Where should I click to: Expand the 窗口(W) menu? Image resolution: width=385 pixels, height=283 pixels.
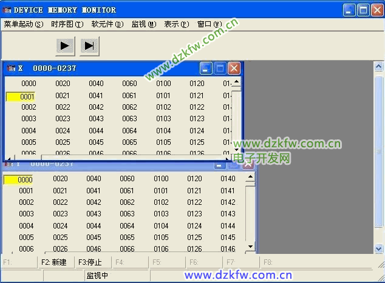209,24
